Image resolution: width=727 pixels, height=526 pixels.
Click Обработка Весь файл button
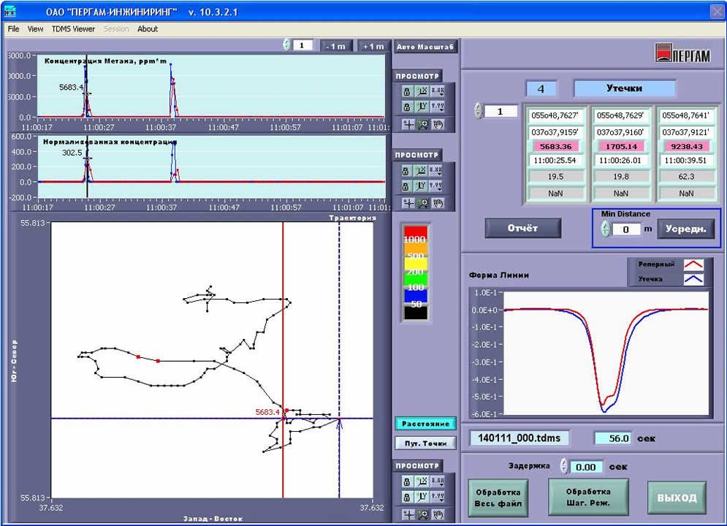[498, 498]
